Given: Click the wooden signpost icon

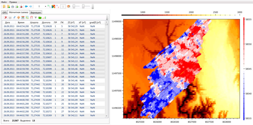Looking at the screenshot, I should [x=18, y=17].
